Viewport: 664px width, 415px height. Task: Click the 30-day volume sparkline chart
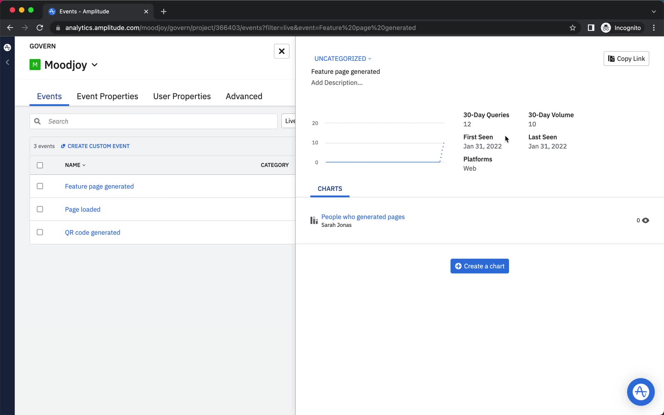point(378,142)
